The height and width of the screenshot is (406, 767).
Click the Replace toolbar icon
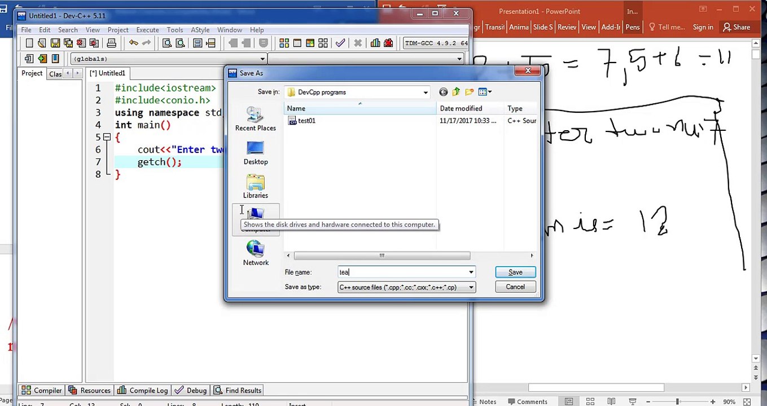[x=180, y=43]
